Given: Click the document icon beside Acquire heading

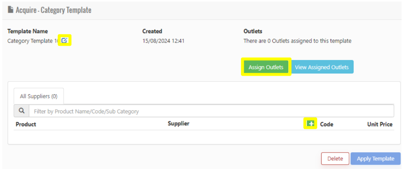Looking at the screenshot, I should click(x=11, y=10).
